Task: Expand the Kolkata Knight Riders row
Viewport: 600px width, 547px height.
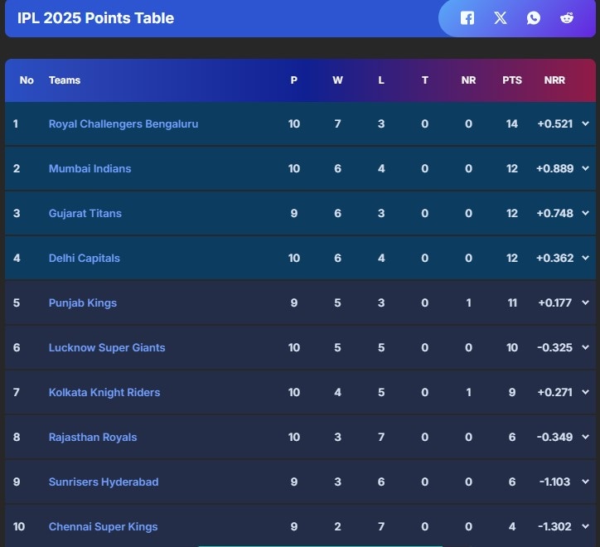Action: [x=586, y=392]
